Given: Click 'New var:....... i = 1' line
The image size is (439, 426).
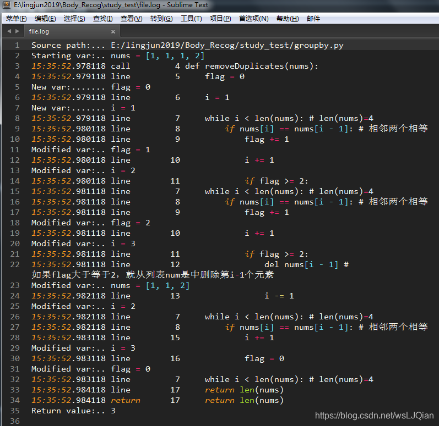Looking at the screenshot, I should (83, 108).
